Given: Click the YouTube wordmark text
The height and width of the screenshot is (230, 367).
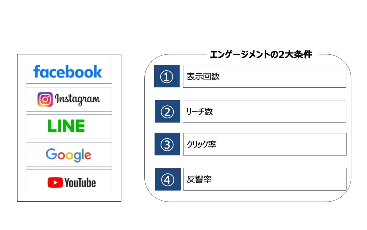Looking at the screenshot, I should click(x=80, y=183).
